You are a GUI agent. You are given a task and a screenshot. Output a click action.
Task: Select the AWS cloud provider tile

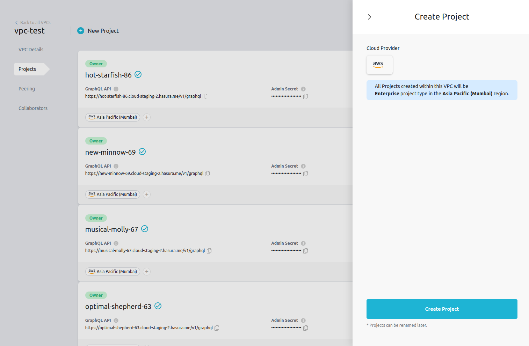pos(379,65)
